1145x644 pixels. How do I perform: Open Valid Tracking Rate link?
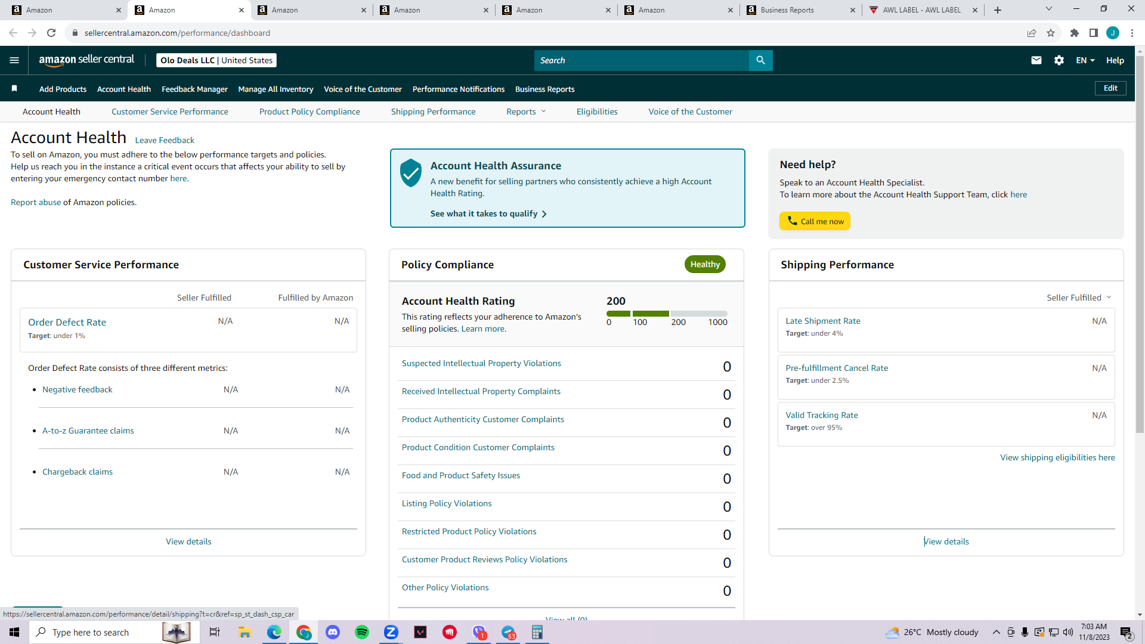coord(822,415)
